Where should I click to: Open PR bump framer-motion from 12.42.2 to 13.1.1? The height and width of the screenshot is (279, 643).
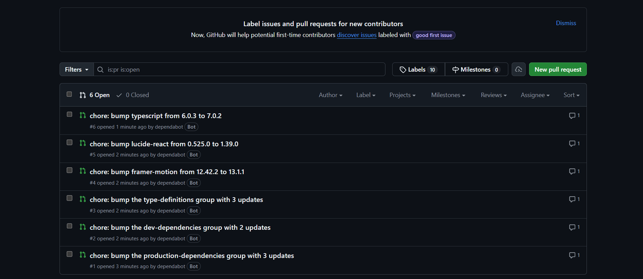[167, 172]
